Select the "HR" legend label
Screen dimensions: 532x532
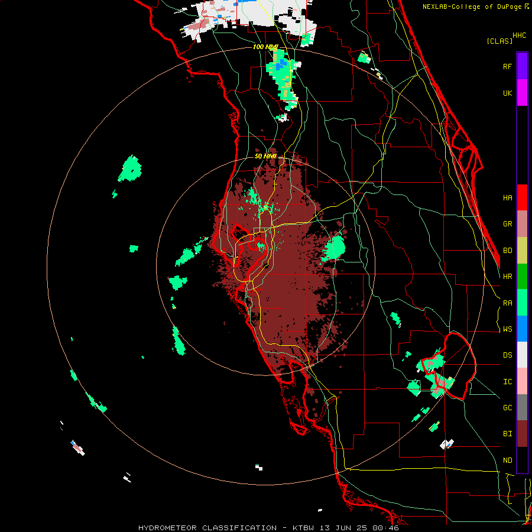click(x=507, y=276)
